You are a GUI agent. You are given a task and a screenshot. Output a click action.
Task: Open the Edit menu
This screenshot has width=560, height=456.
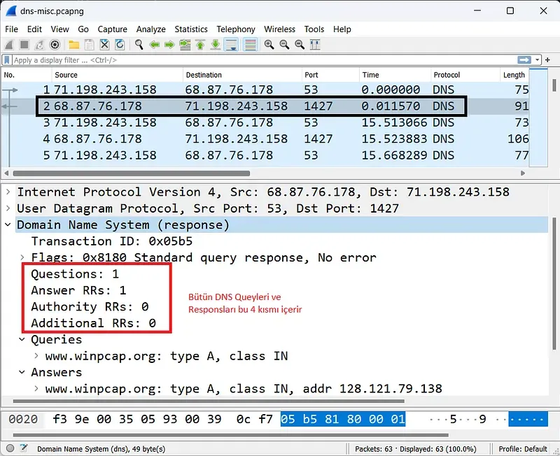click(x=34, y=29)
